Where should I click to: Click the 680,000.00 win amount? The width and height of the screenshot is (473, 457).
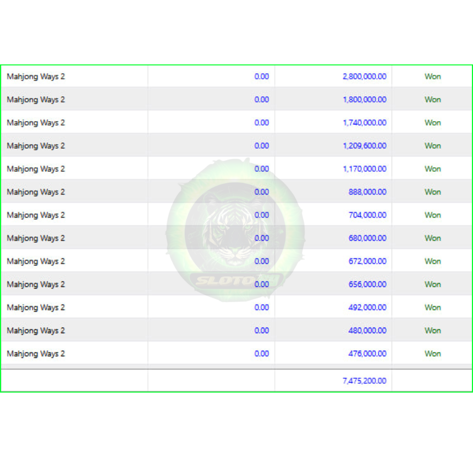click(x=367, y=238)
